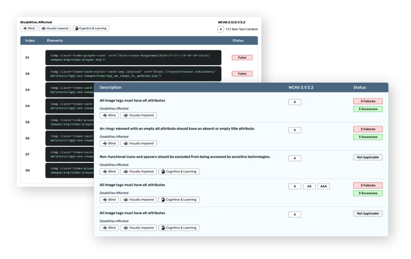Click the WCAG 2.0/2.1/2.2 label in back window
This screenshot has width=411, height=259.
pyautogui.click(x=232, y=22)
